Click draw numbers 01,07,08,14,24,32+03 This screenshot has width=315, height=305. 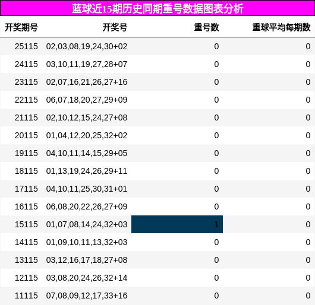[x=87, y=224]
